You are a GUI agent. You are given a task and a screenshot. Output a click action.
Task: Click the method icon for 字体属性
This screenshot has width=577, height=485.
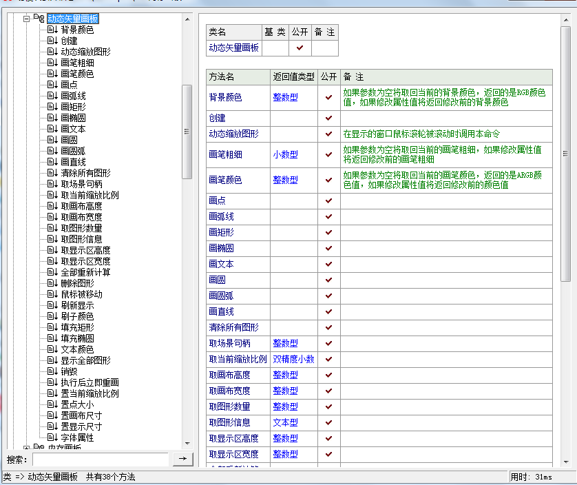pyautogui.click(x=52, y=437)
